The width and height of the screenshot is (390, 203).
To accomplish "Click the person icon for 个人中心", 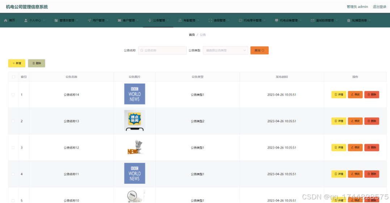I will click(x=26, y=20).
